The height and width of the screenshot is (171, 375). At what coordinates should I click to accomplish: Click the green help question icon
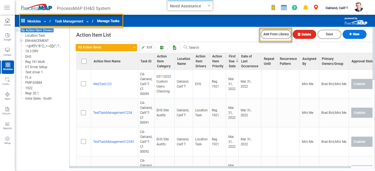pyautogui.click(x=295, y=8)
